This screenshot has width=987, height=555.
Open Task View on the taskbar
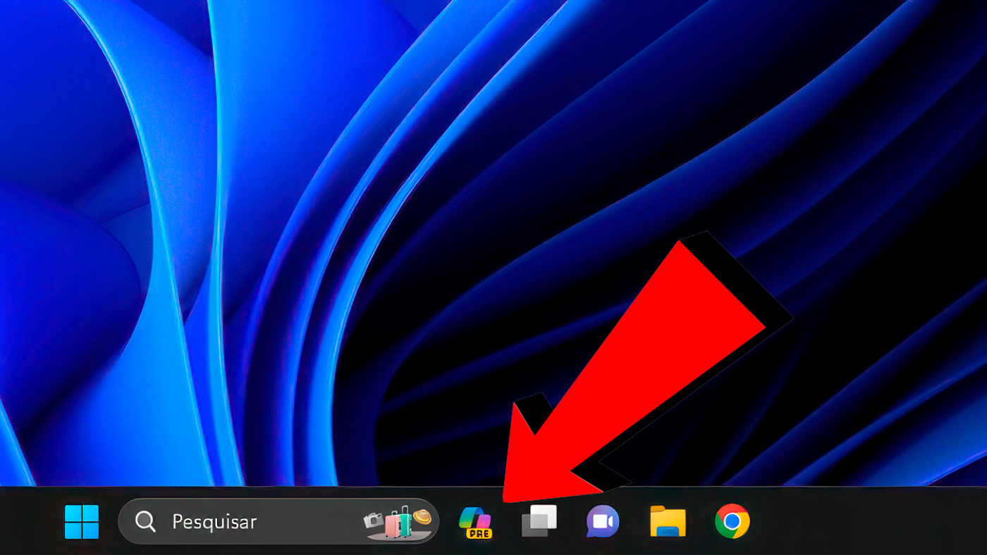(539, 521)
